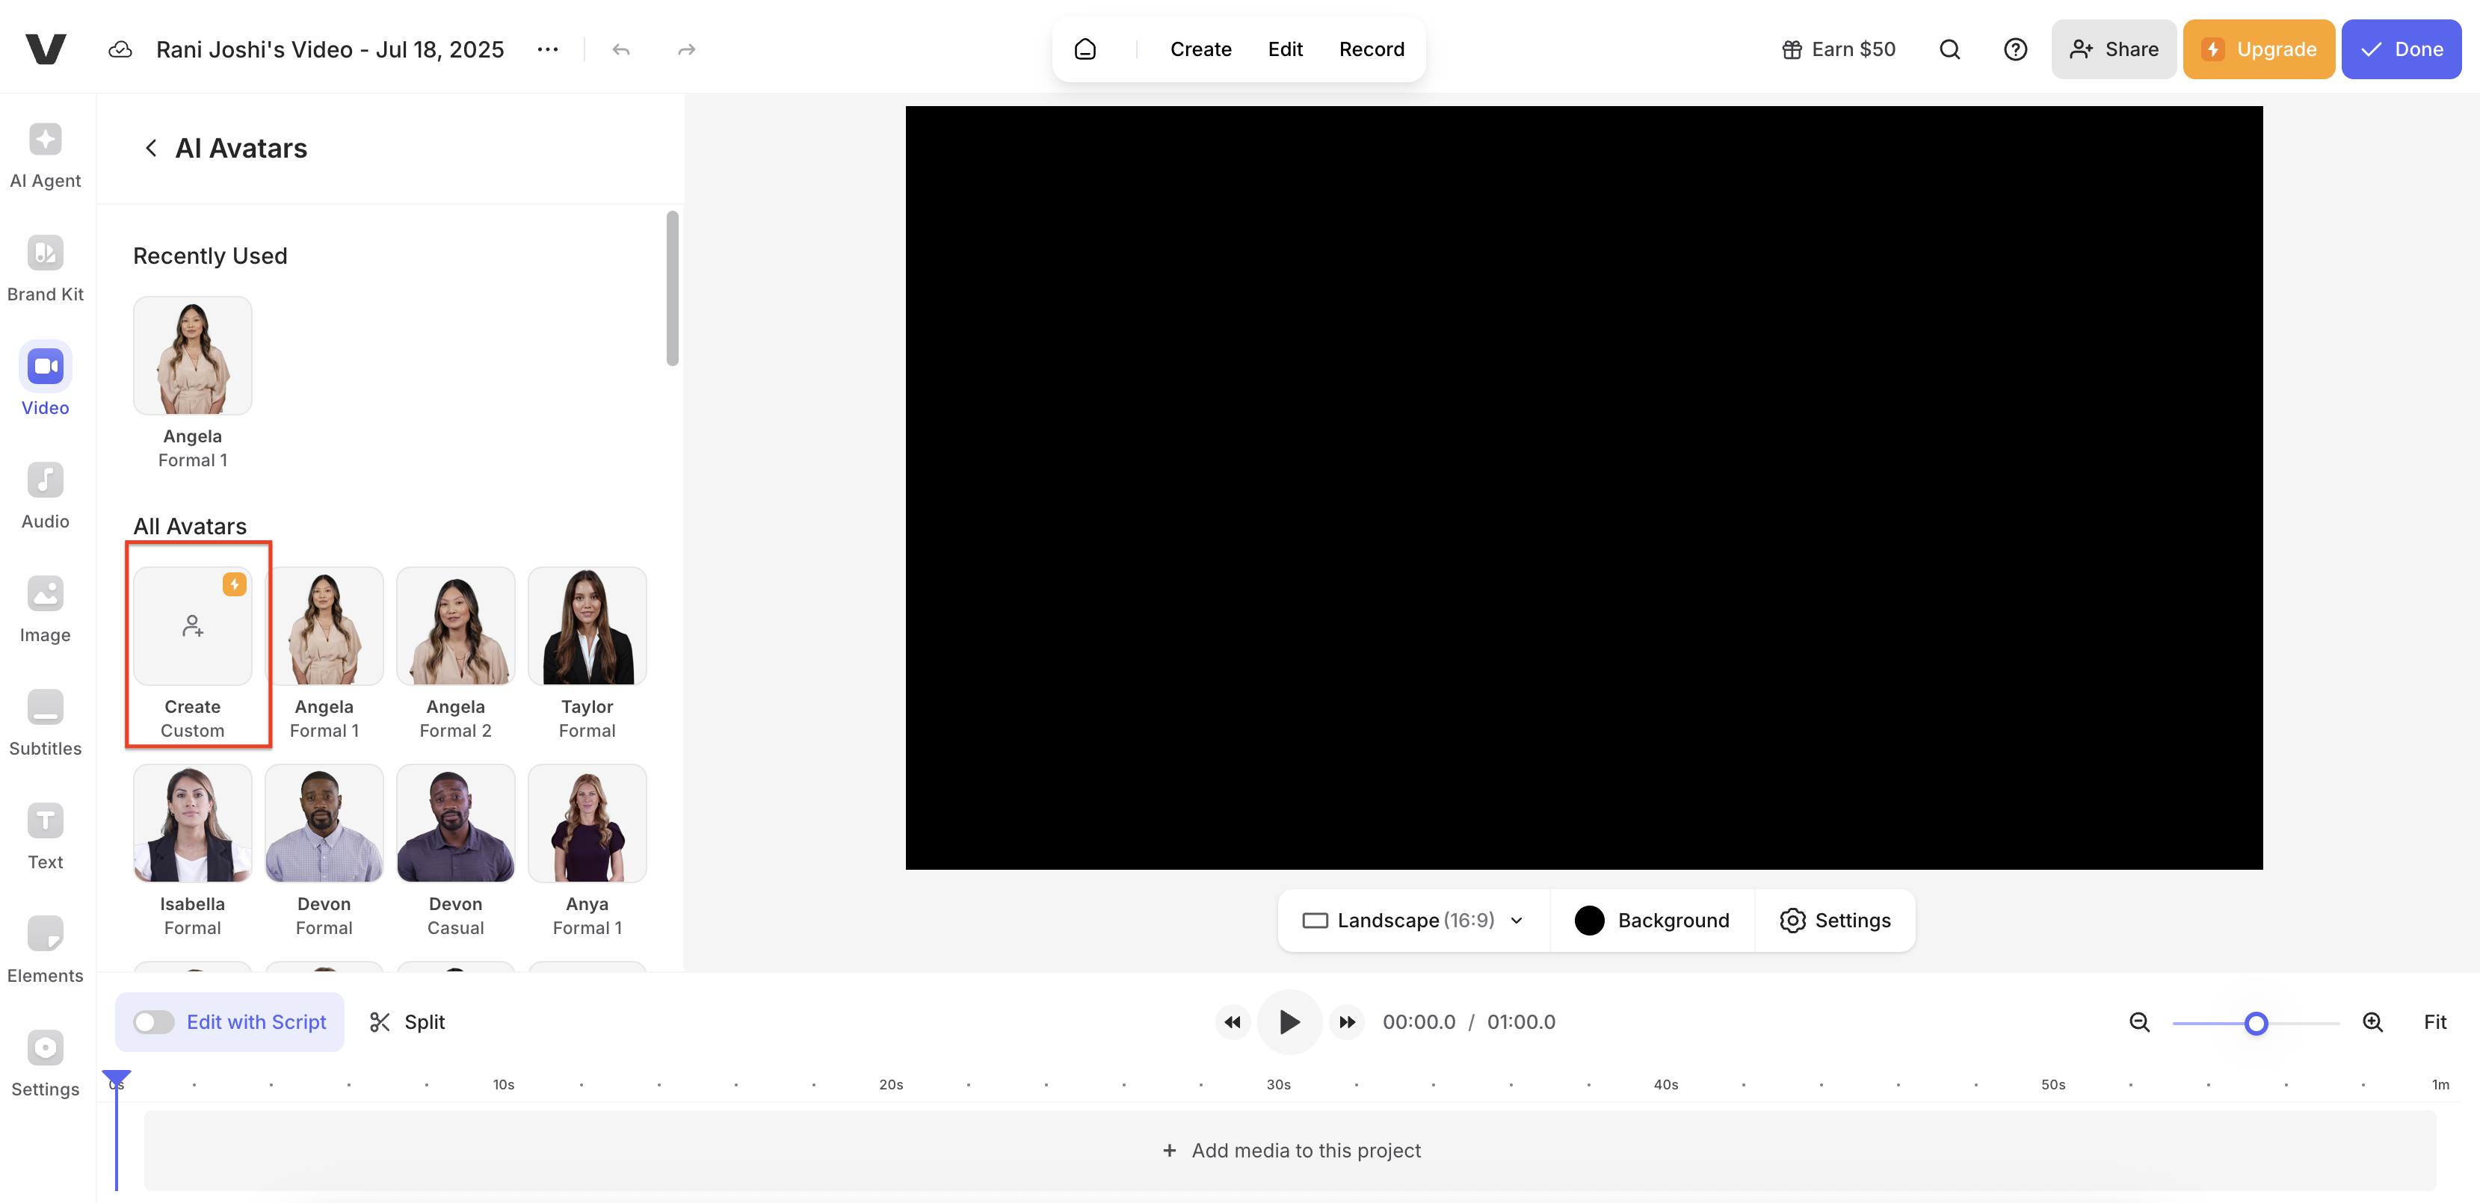Split the clip with the scissors tool
Viewport: 2480px width, 1203px height.
[x=407, y=1022]
